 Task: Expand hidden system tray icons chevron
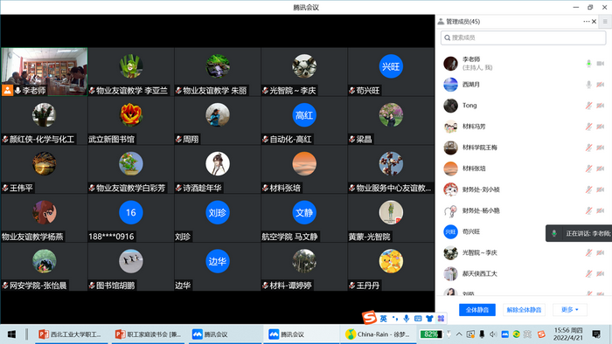(x=459, y=334)
